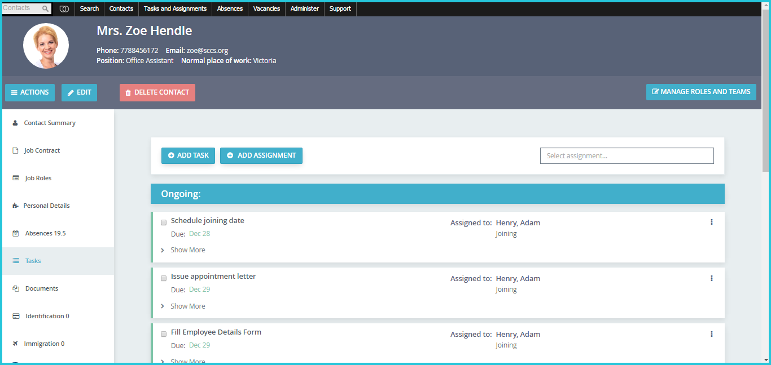
Task: Click the zoe@sccs.org email address
Action: pyautogui.click(x=207, y=51)
